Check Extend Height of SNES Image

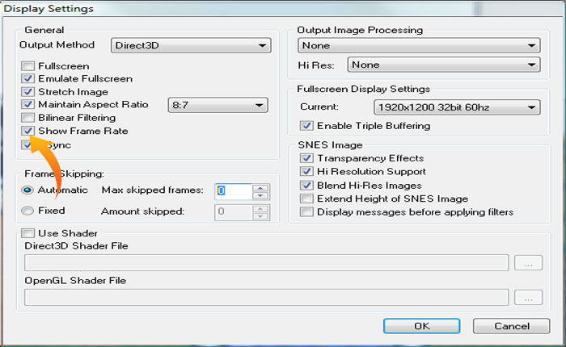point(306,199)
